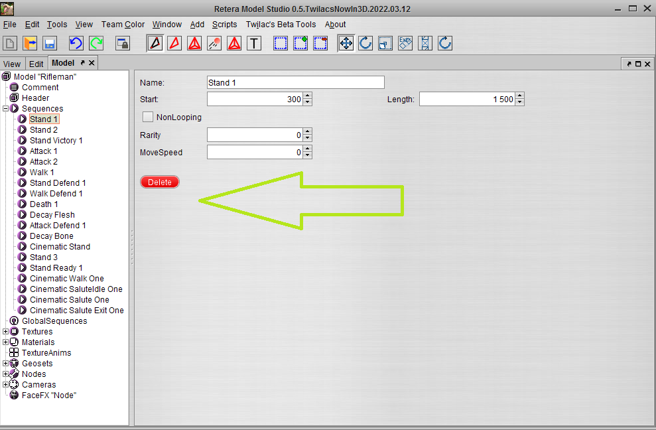The image size is (656, 430).
Task: Open Twilac's Beta Tools menu
Action: coord(281,25)
